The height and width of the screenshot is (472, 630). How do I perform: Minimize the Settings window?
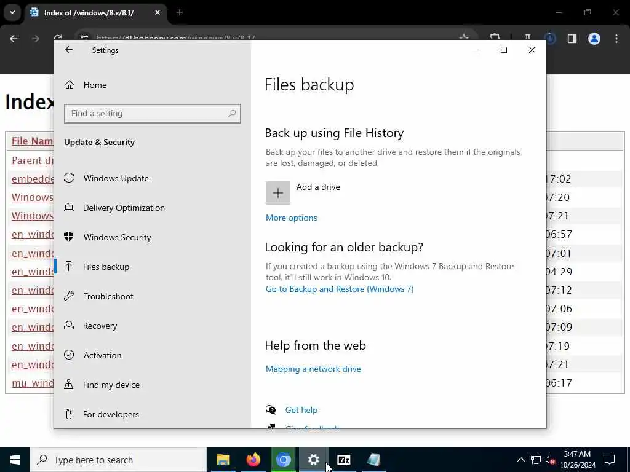[x=476, y=50]
